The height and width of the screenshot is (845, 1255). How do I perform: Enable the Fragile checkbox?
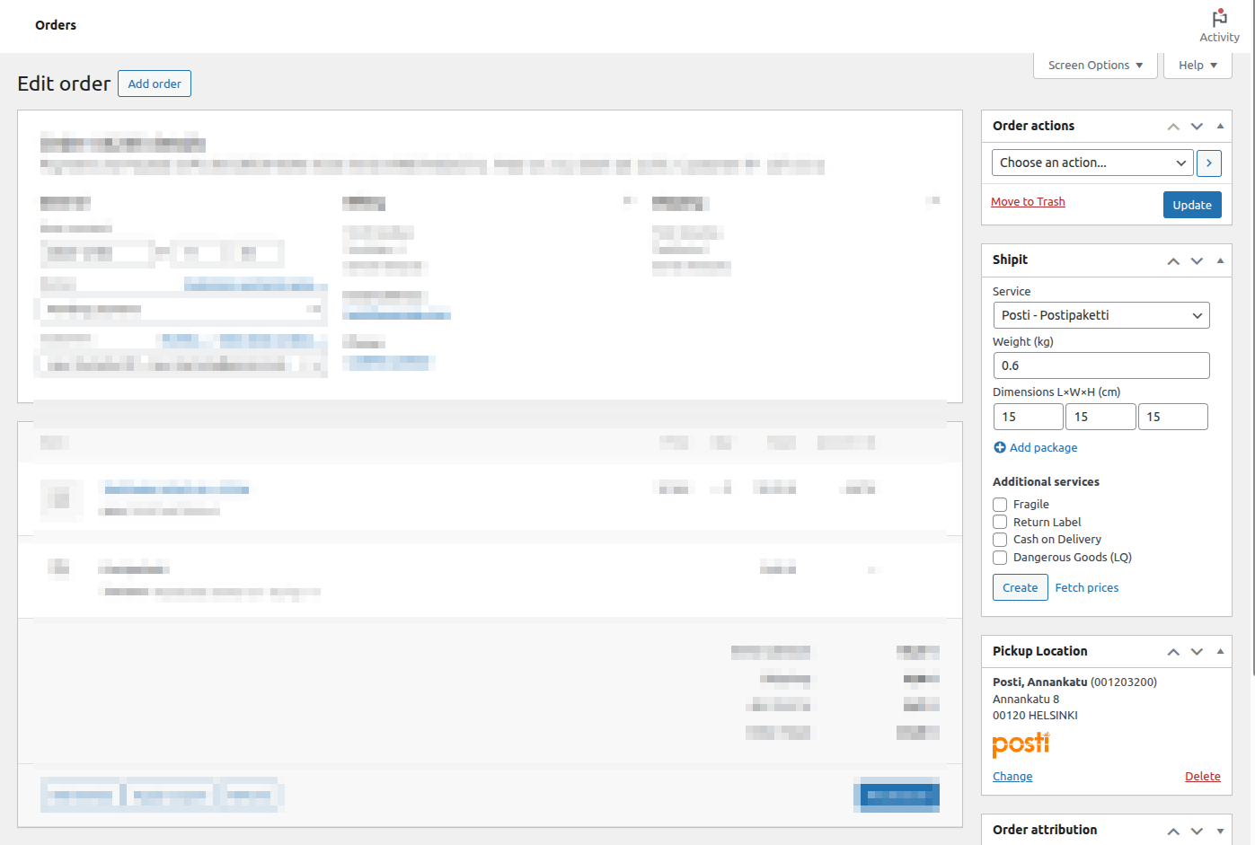(x=1000, y=505)
